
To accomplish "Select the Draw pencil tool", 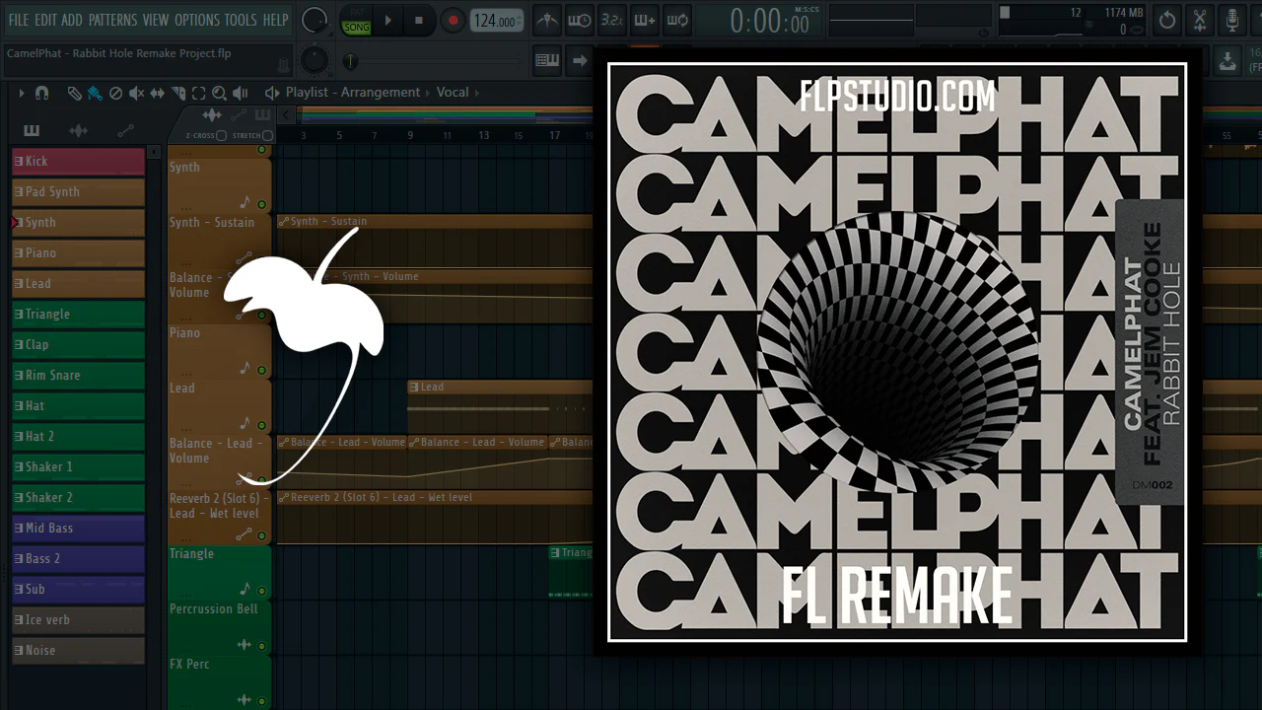I will pyautogui.click(x=74, y=93).
